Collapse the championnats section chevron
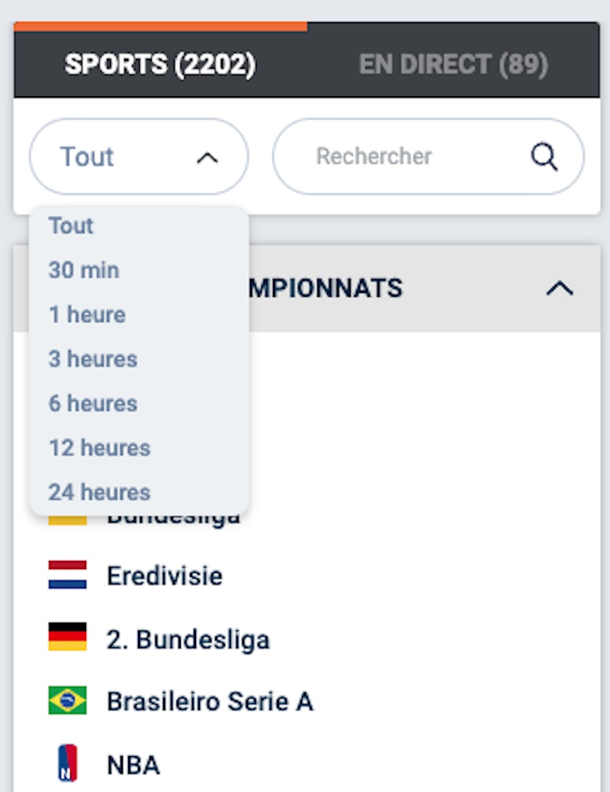 point(560,288)
